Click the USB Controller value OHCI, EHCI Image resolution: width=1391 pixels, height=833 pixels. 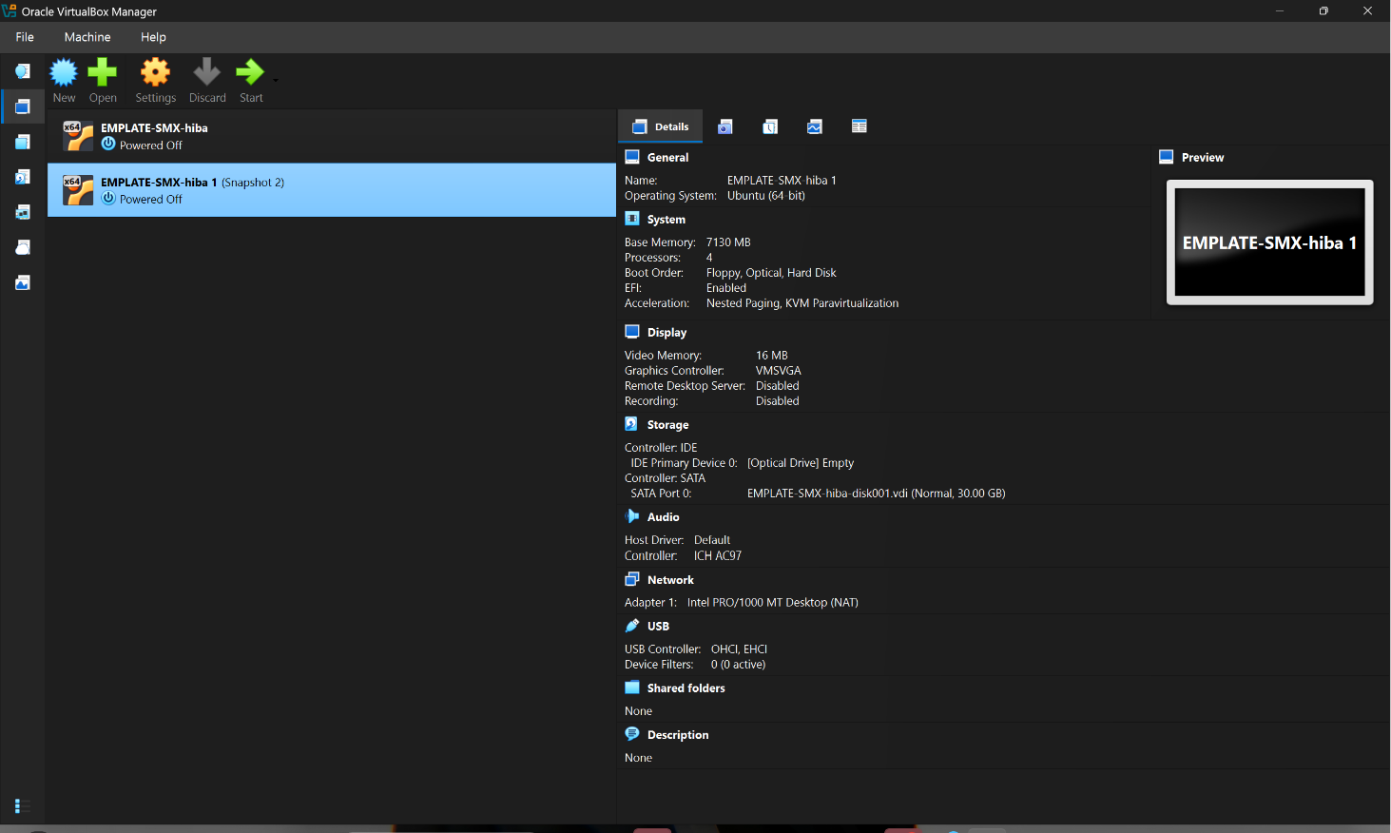click(739, 649)
